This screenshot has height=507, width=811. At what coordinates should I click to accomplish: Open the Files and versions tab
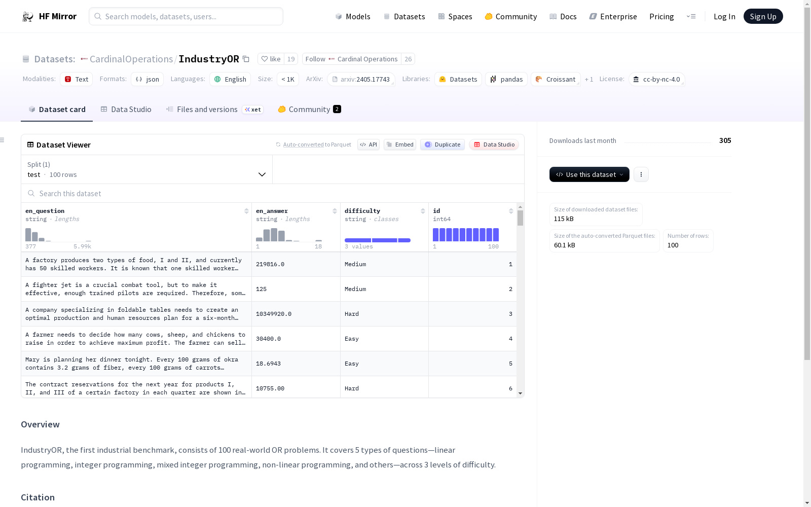click(x=215, y=110)
